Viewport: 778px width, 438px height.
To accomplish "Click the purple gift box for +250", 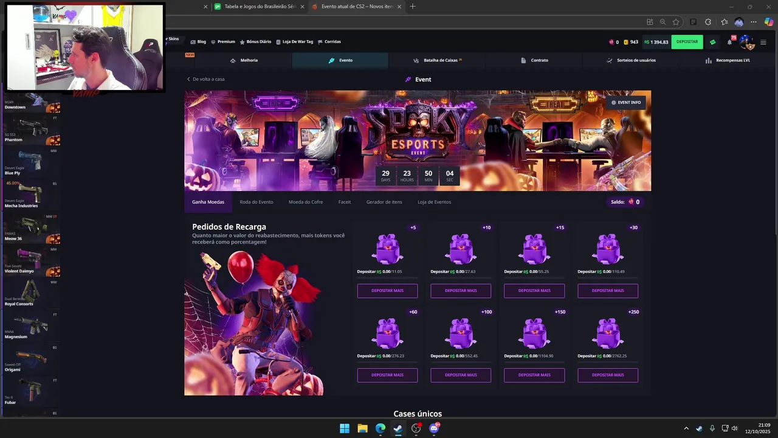I will pos(608,333).
